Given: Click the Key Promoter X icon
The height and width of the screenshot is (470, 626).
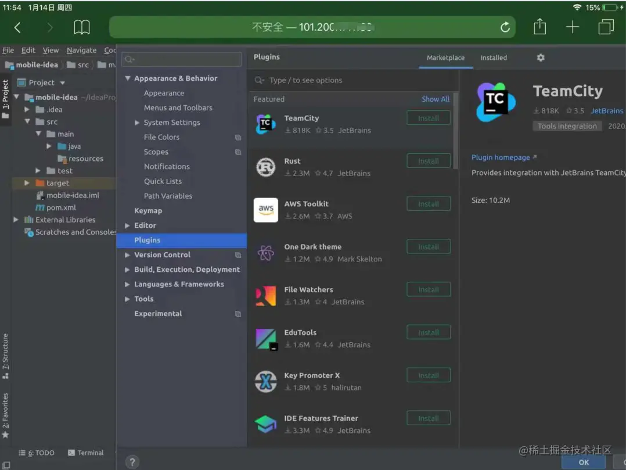Looking at the screenshot, I should 265,381.
